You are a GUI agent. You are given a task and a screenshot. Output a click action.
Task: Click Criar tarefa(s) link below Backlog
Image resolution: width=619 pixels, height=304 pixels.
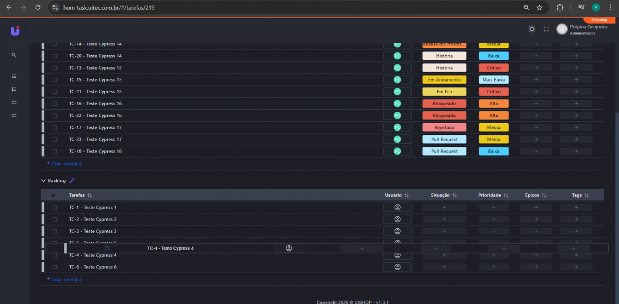64,280
